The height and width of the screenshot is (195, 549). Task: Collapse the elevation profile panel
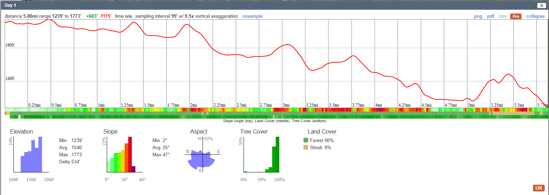coord(535,16)
